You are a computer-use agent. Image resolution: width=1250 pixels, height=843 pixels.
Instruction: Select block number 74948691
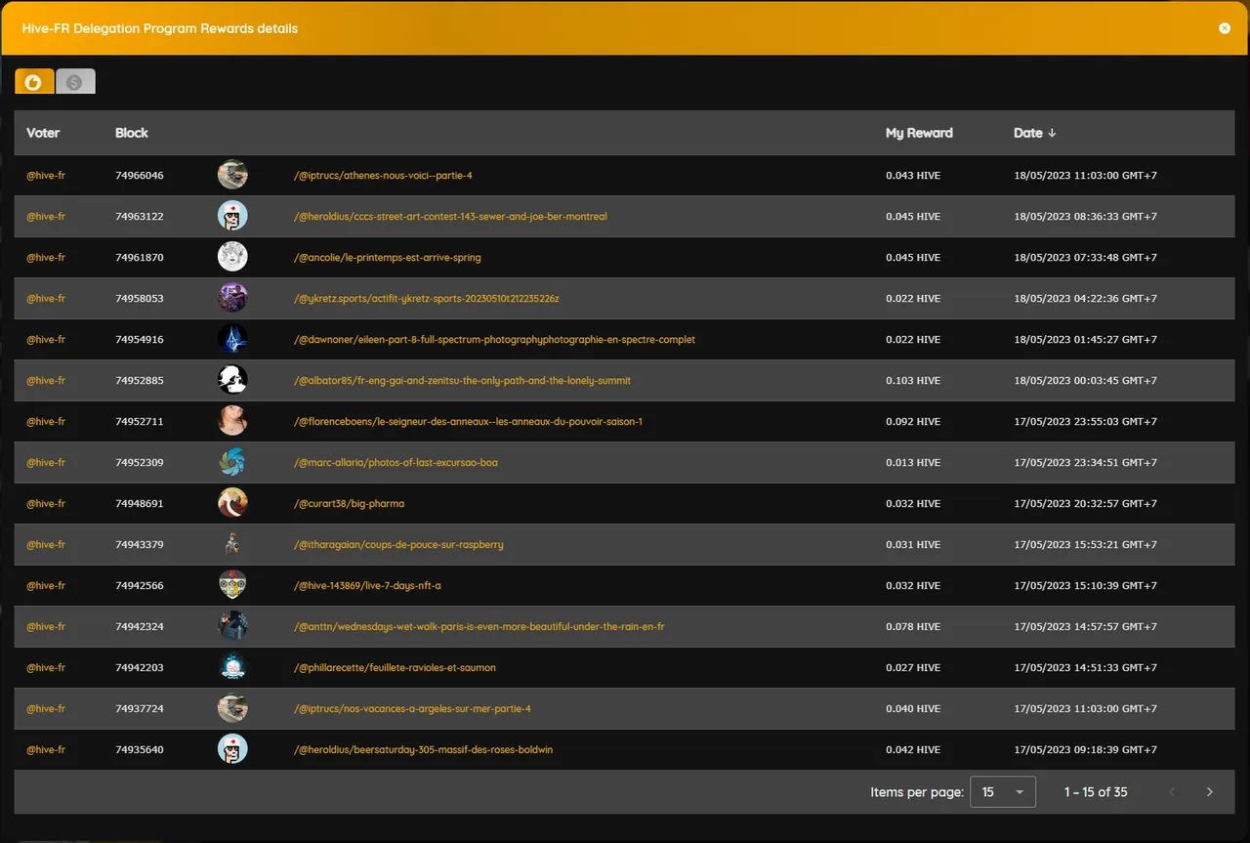click(140, 504)
